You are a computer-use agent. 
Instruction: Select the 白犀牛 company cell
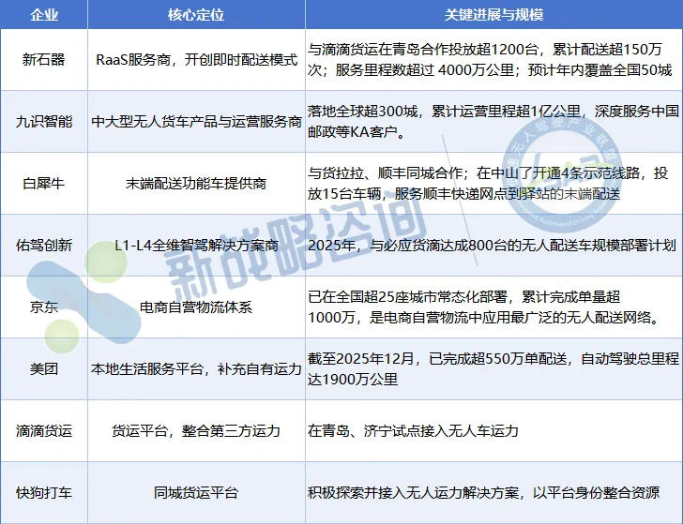pyautogui.click(x=43, y=183)
